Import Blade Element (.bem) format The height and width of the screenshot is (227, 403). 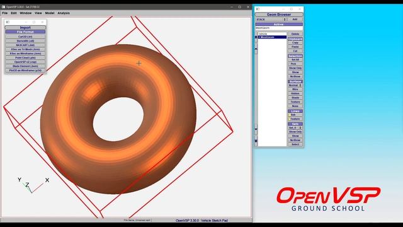25,66
